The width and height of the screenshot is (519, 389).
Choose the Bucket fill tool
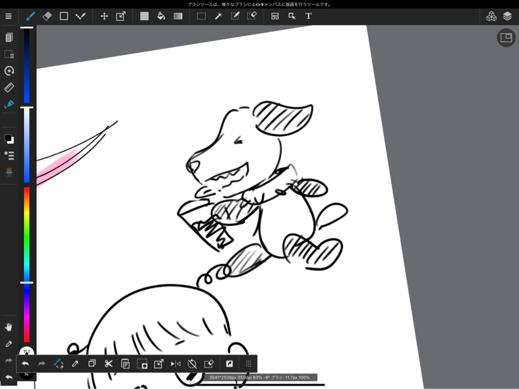[x=161, y=16]
